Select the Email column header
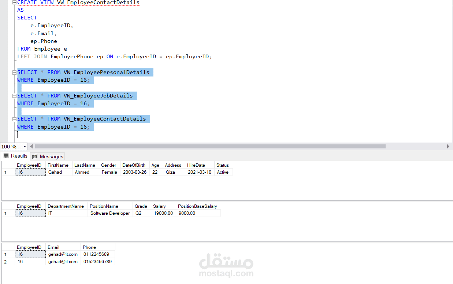The width and height of the screenshot is (453, 284). (63, 247)
